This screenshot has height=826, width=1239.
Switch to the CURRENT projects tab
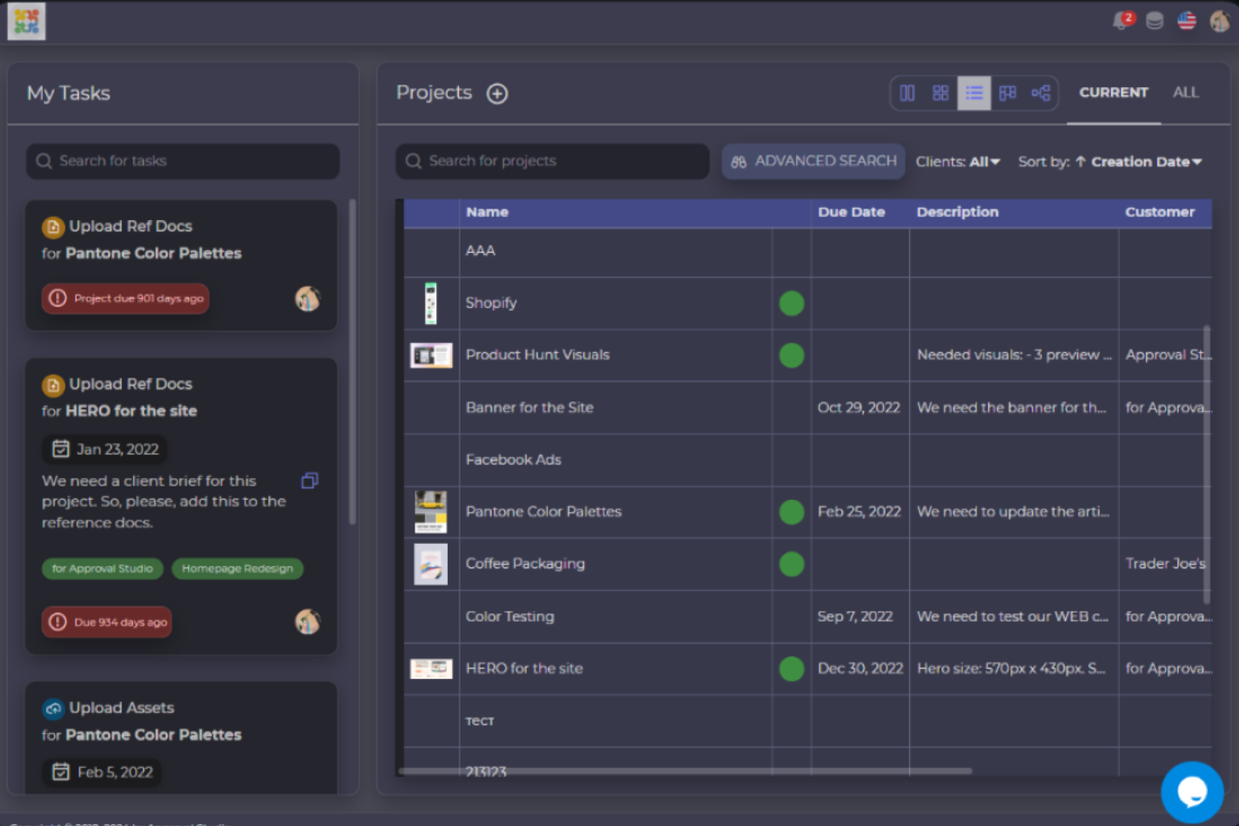[x=1113, y=93]
